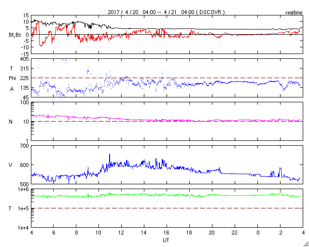The height and width of the screenshot is (247, 309).
Task: Click the 'A' label below 'Phi'
Action: 12,89
